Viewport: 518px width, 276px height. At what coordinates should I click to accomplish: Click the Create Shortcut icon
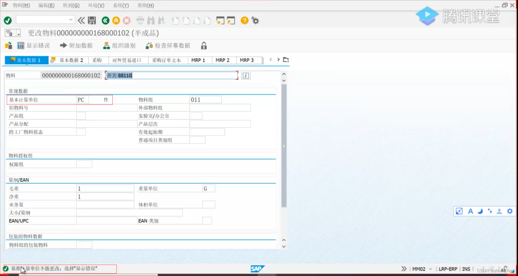pyautogui.click(x=231, y=21)
